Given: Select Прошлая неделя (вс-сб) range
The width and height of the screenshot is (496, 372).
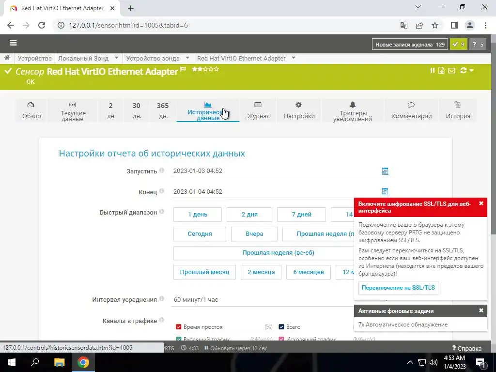Looking at the screenshot, I should point(264,253).
